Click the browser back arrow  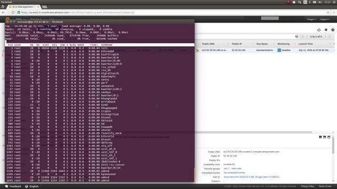(3, 13)
